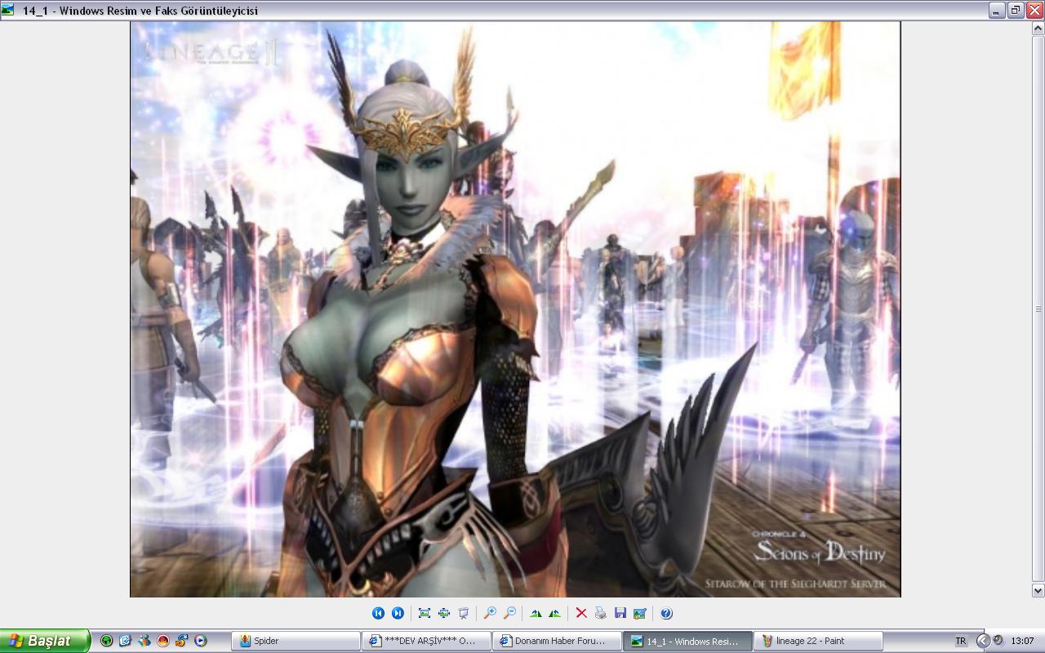The image size is (1045, 653).
Task: Launch red round quick launch icon
Action: (x=163, y=641)
